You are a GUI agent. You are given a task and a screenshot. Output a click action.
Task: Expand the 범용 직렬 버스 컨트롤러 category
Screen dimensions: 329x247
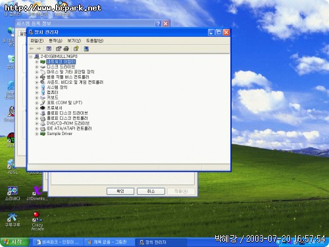37,77
